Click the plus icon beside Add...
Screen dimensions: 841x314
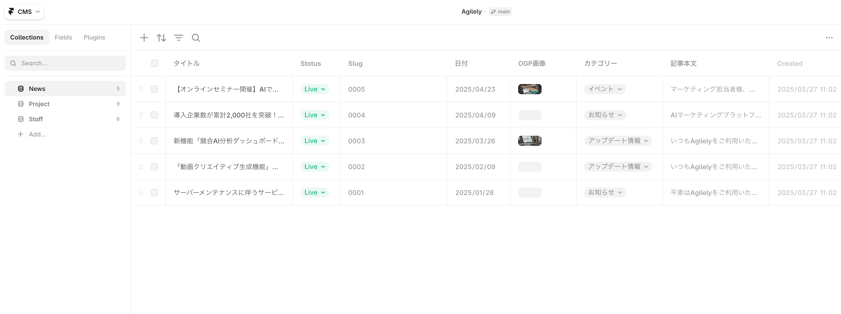tap(20, 134)
